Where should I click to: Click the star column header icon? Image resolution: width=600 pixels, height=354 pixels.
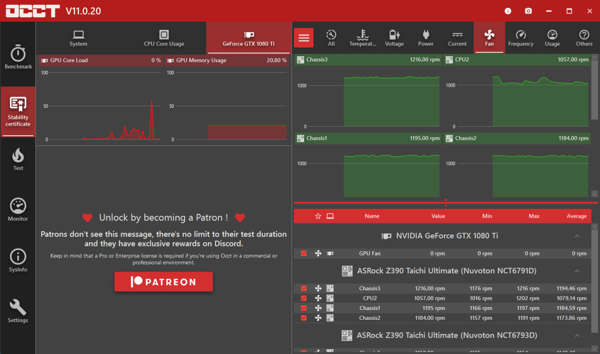[x=318, y=216]
